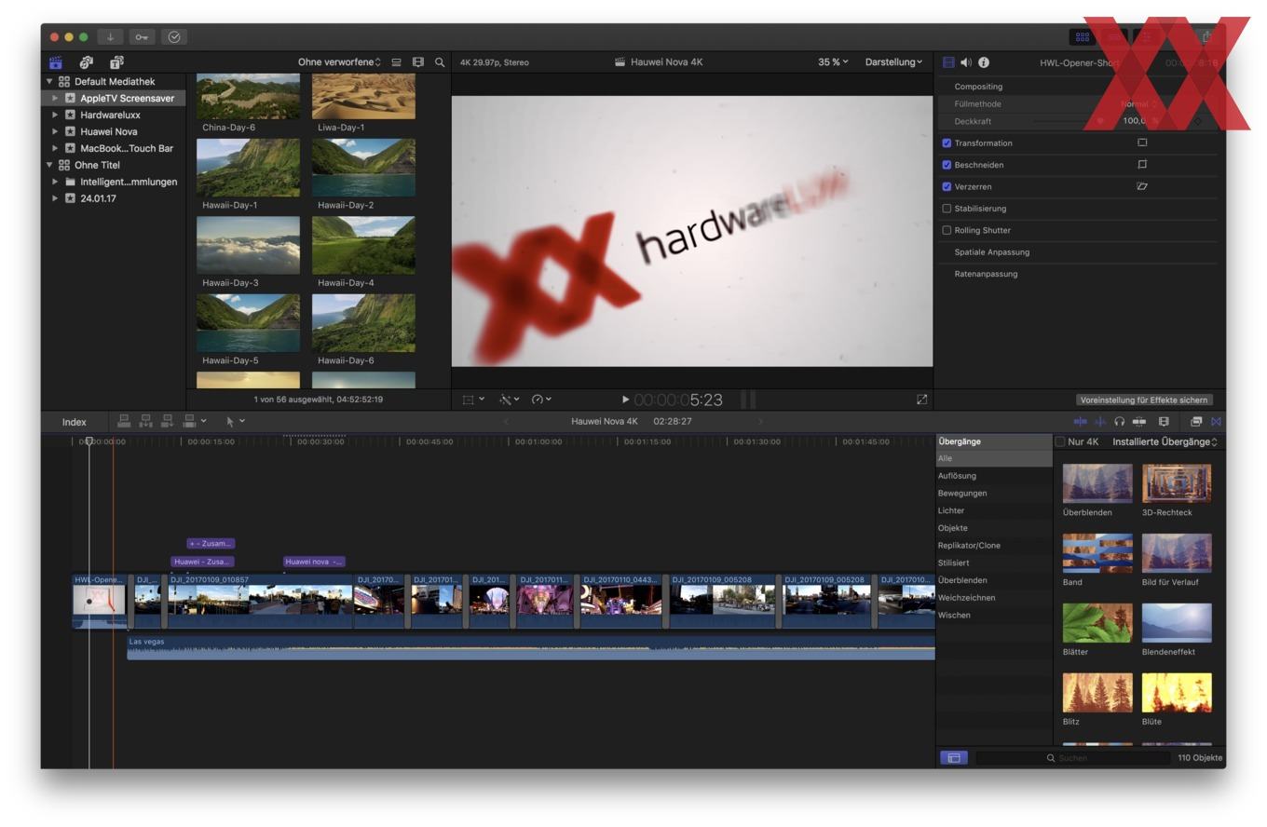
Task: Select the Auflösung transitions category
Action: (994, 476)
